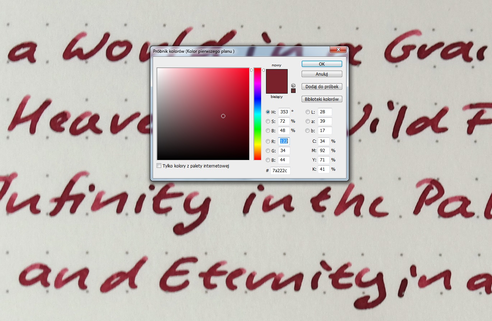Open Biblioteki kolorów
This screenshot has height=321, width=492.
click(x=322, y=99)
